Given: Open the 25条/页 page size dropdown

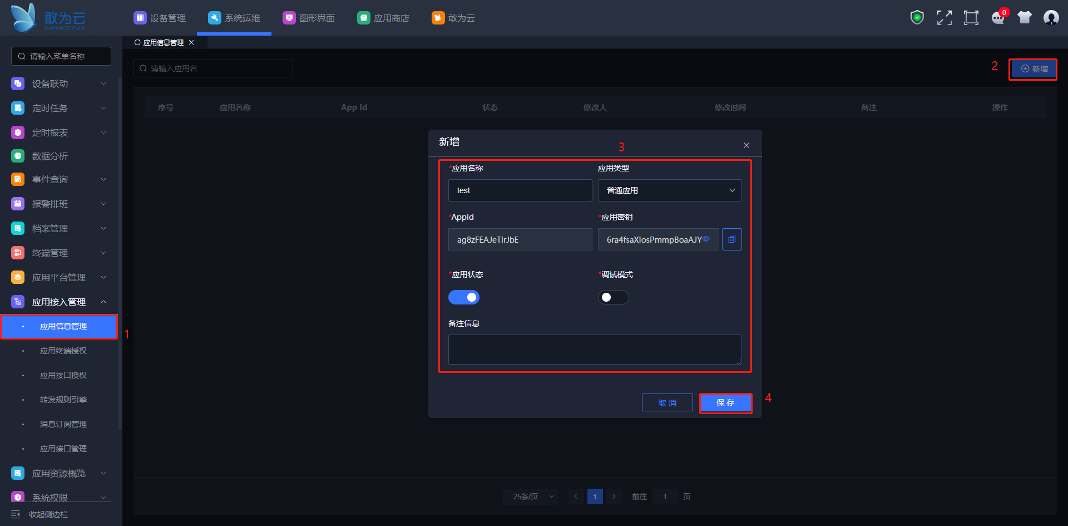Looking at the screenshot, I should 531,496.
